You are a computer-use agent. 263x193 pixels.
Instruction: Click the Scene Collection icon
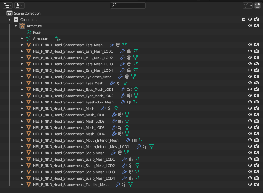(x=10, y=13)
